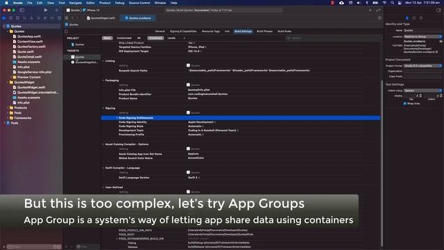
Task: Open the Debug navigator
Action: pos(45,18)
